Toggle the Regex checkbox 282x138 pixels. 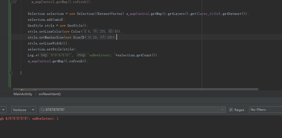coord(231,110)
